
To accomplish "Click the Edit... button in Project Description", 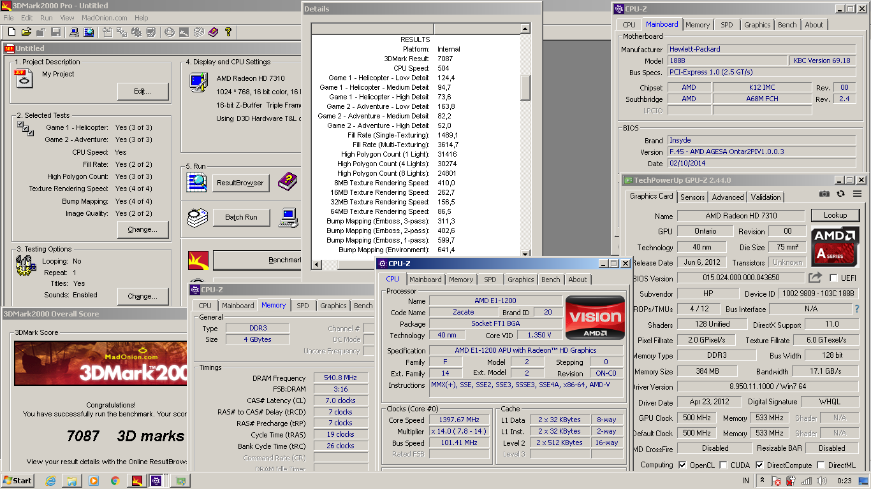I will coord(143,91).
